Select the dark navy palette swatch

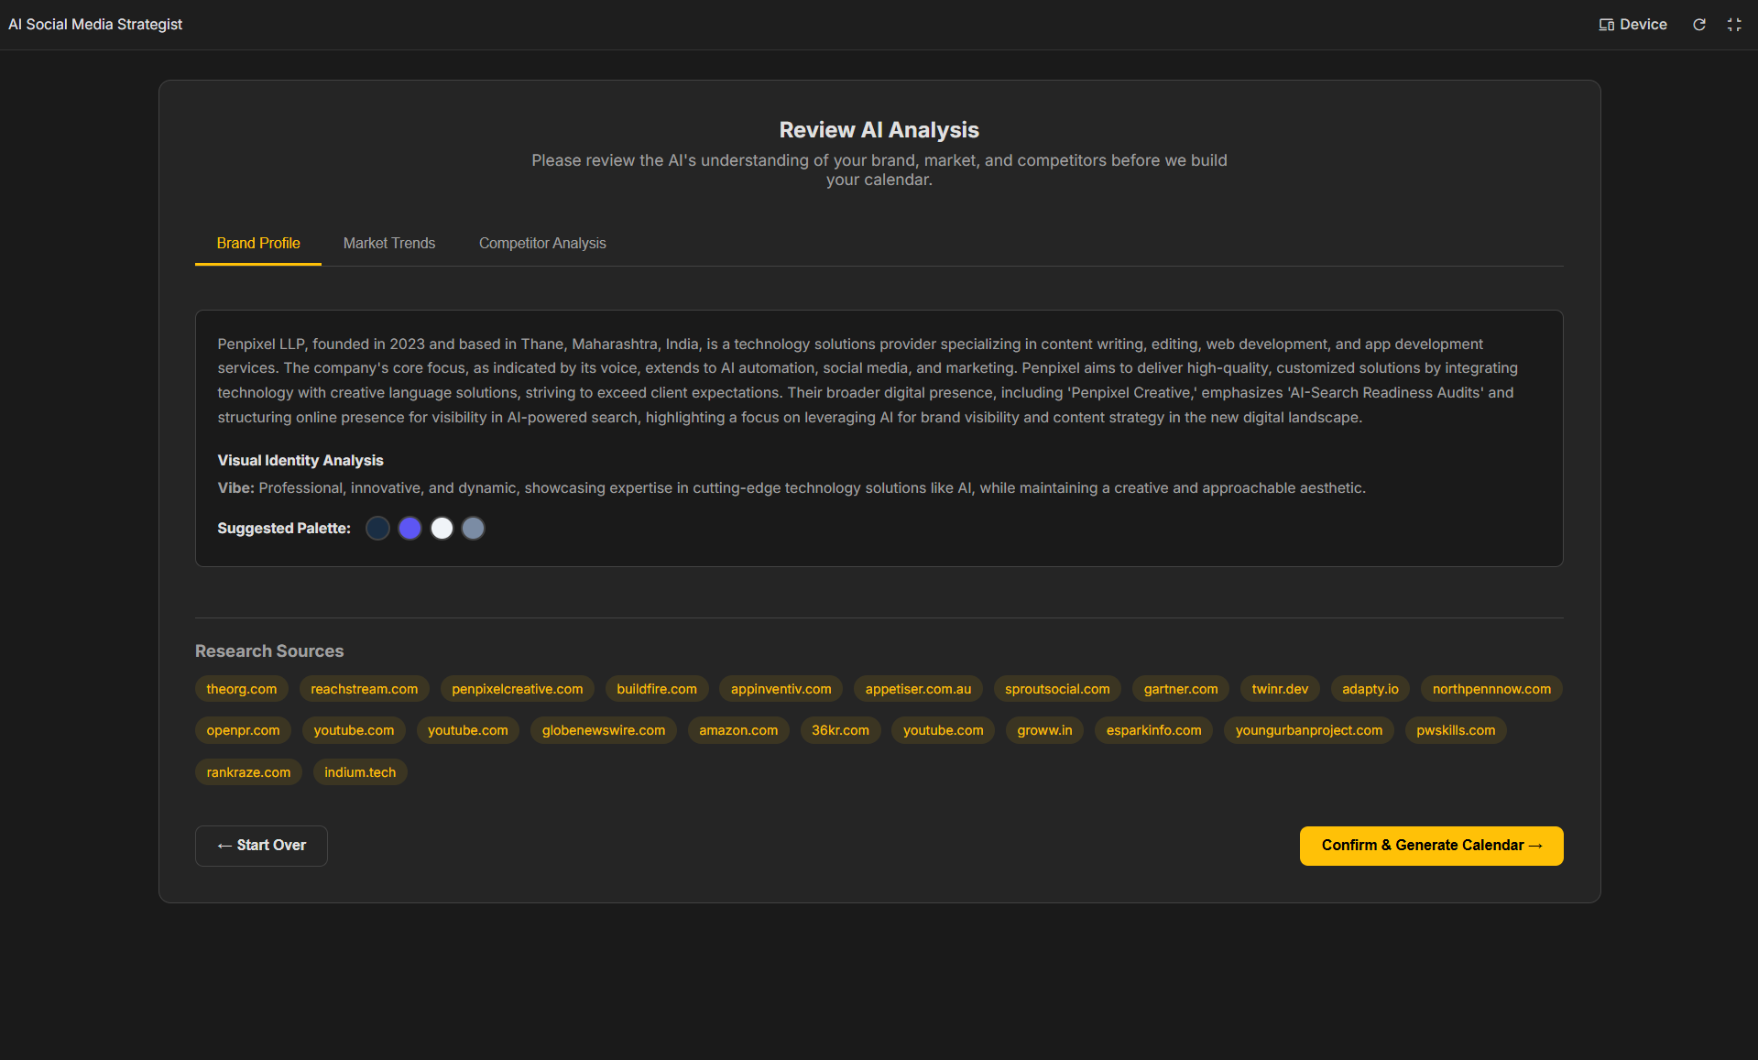point(377,528)
